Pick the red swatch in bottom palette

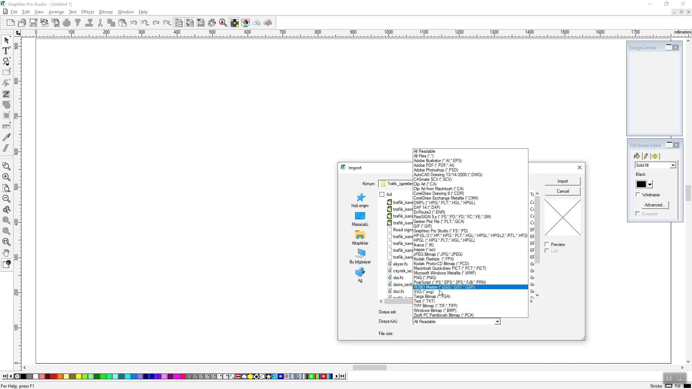[54, 376]
